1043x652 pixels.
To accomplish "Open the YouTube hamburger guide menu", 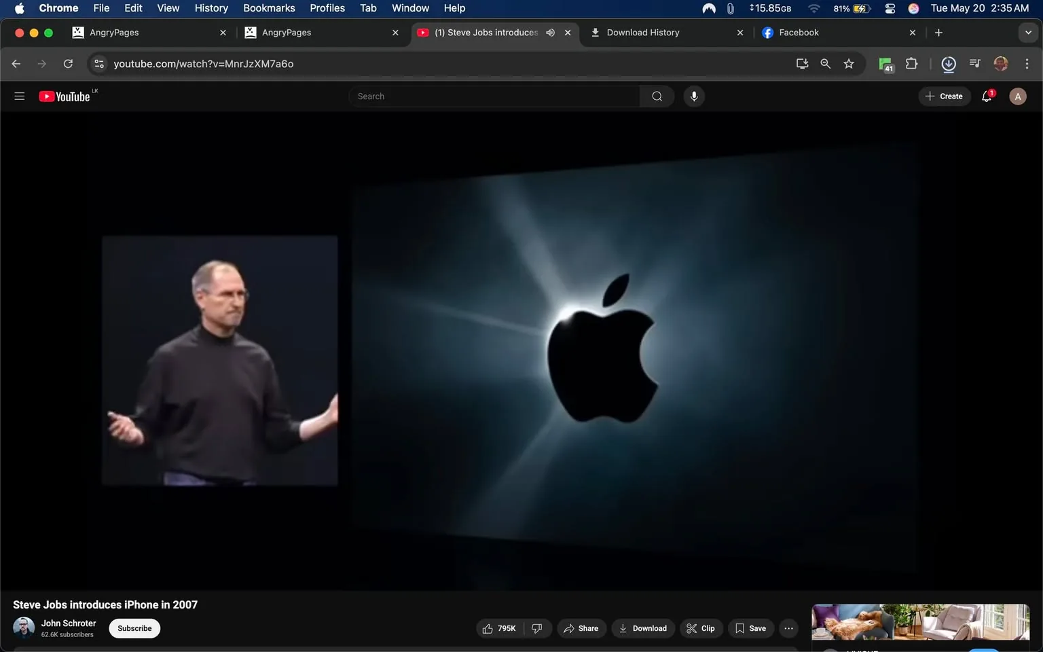I will 19,96.
